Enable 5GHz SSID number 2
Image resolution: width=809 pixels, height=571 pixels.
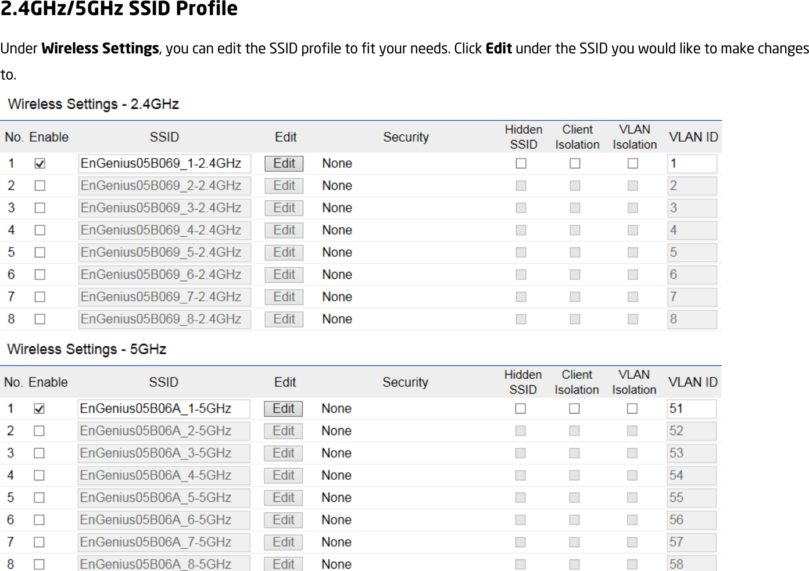pyautogui.click(x=39, y=431)
